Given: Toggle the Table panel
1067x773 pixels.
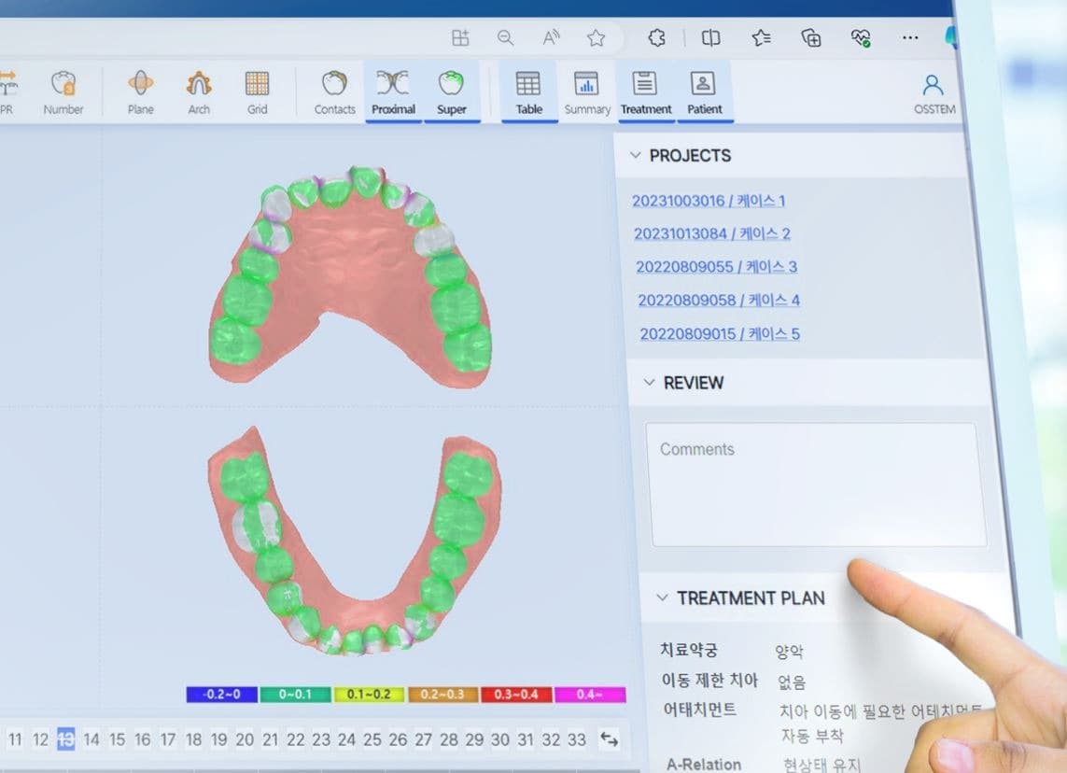Looking at the screenshot, I should point(528,91).
